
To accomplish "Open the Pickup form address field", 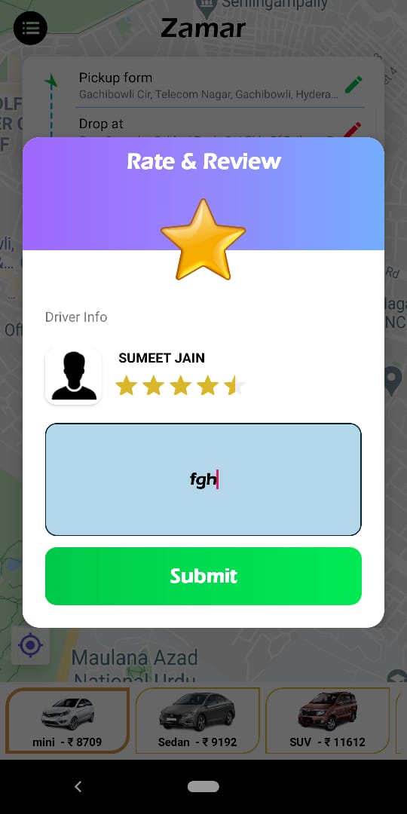I will 208,86.
